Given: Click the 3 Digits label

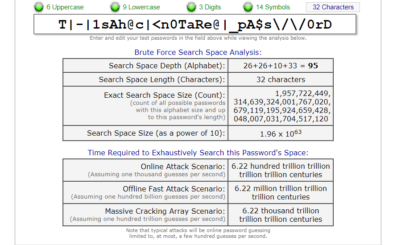Looking at the screenshot, I should (x=210, y=7).
